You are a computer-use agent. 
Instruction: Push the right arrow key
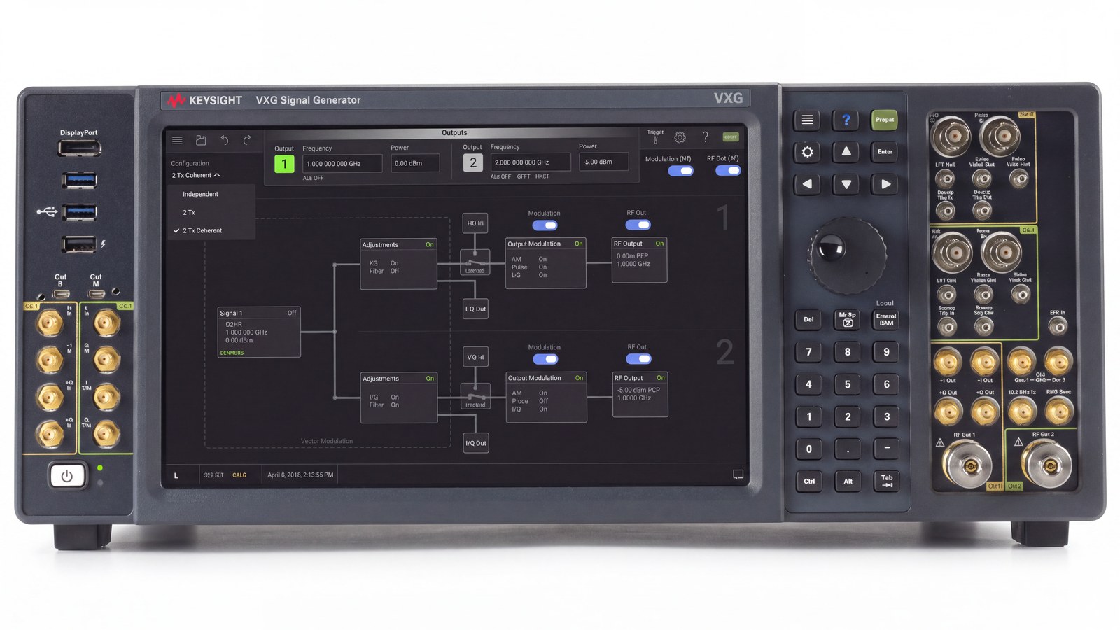(885, 184)
